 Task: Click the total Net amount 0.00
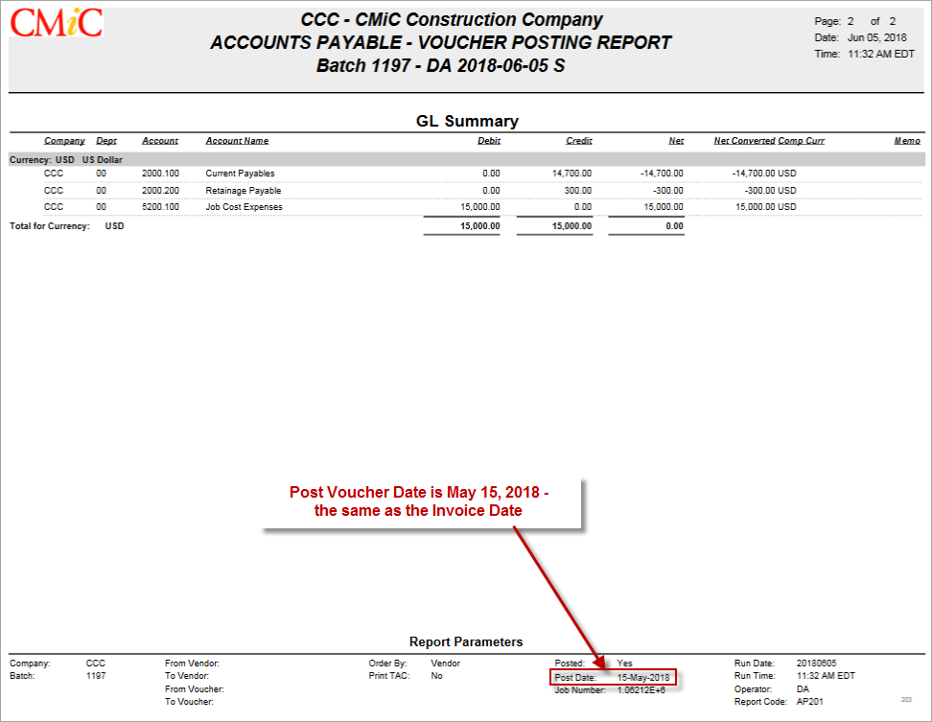(x=675, y=226)
